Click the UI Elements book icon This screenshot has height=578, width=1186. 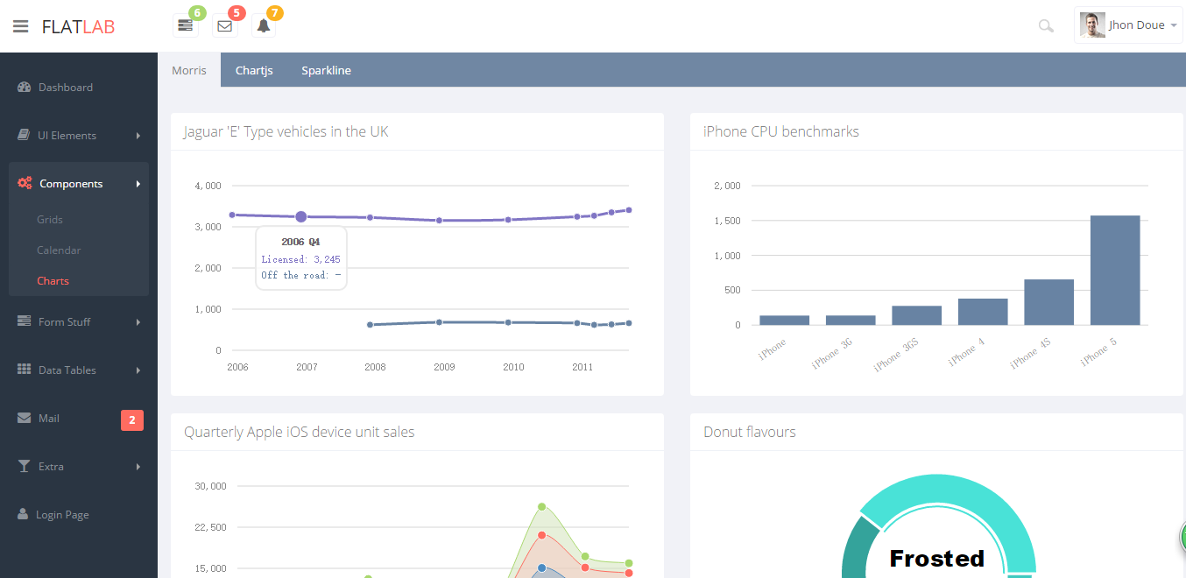[24, 136]
